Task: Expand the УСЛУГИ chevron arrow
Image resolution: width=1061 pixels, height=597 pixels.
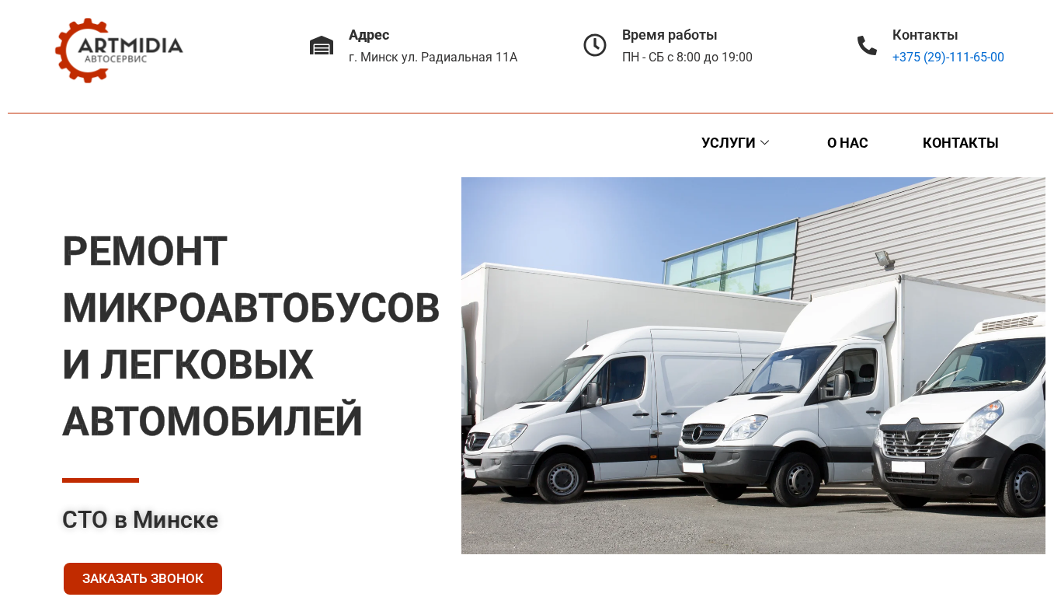Action: 764,143
